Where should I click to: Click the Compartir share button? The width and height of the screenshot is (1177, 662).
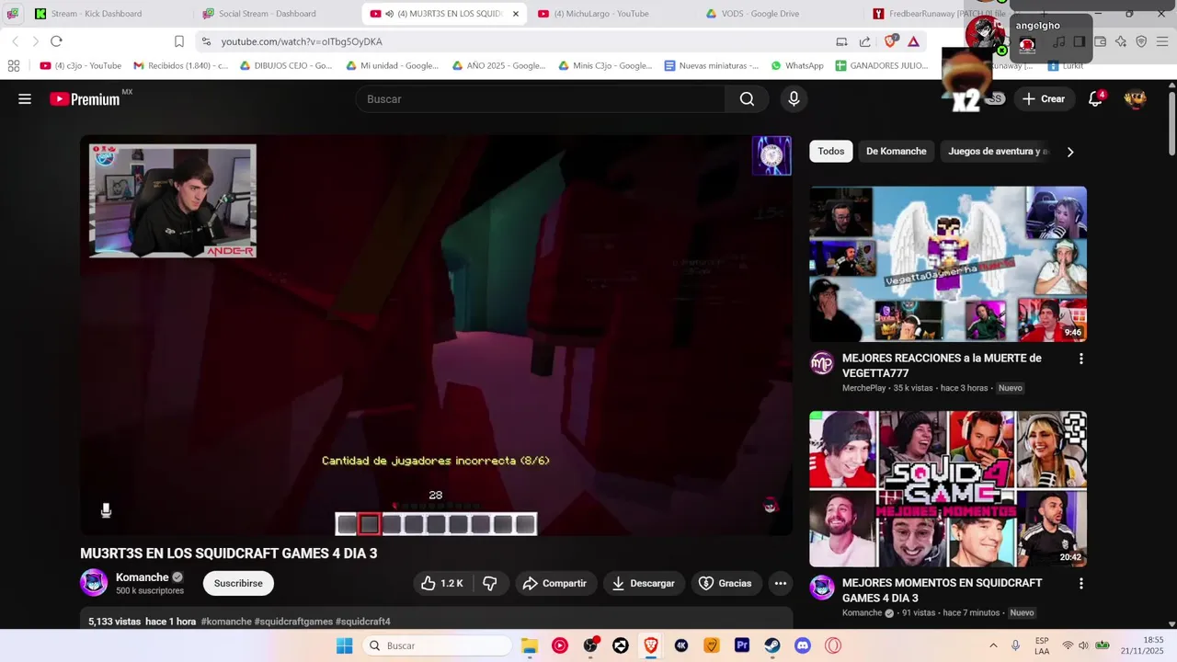click(x=554, y=583)
